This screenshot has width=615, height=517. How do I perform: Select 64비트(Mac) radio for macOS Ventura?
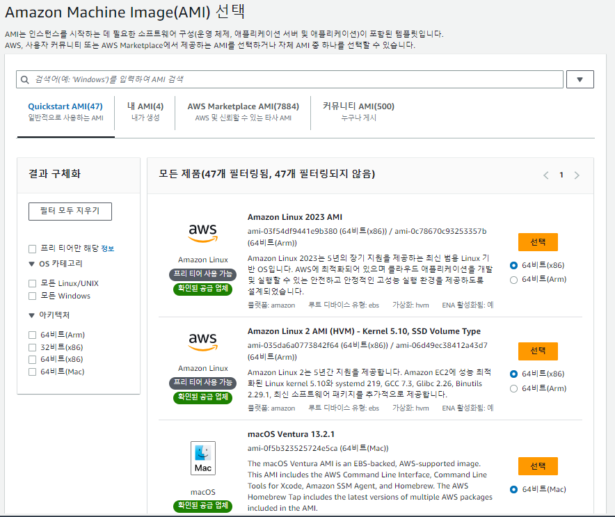point(513,490)
